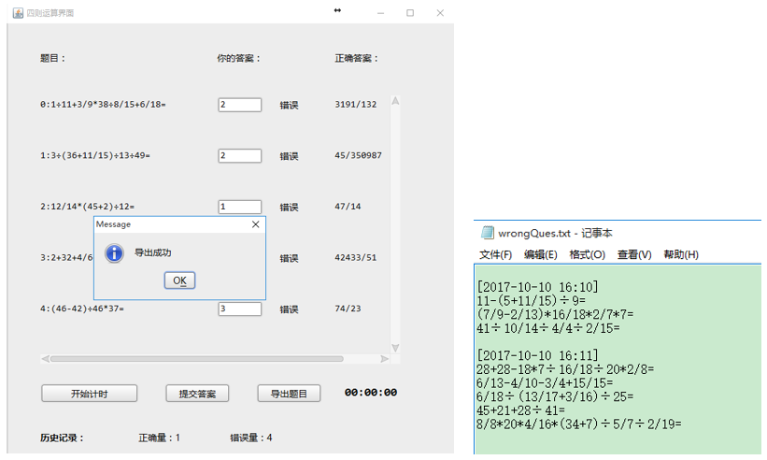The height and width of the screenshot is (460, 767).
Task: Confirm the export message with OK
Action: 179,280
